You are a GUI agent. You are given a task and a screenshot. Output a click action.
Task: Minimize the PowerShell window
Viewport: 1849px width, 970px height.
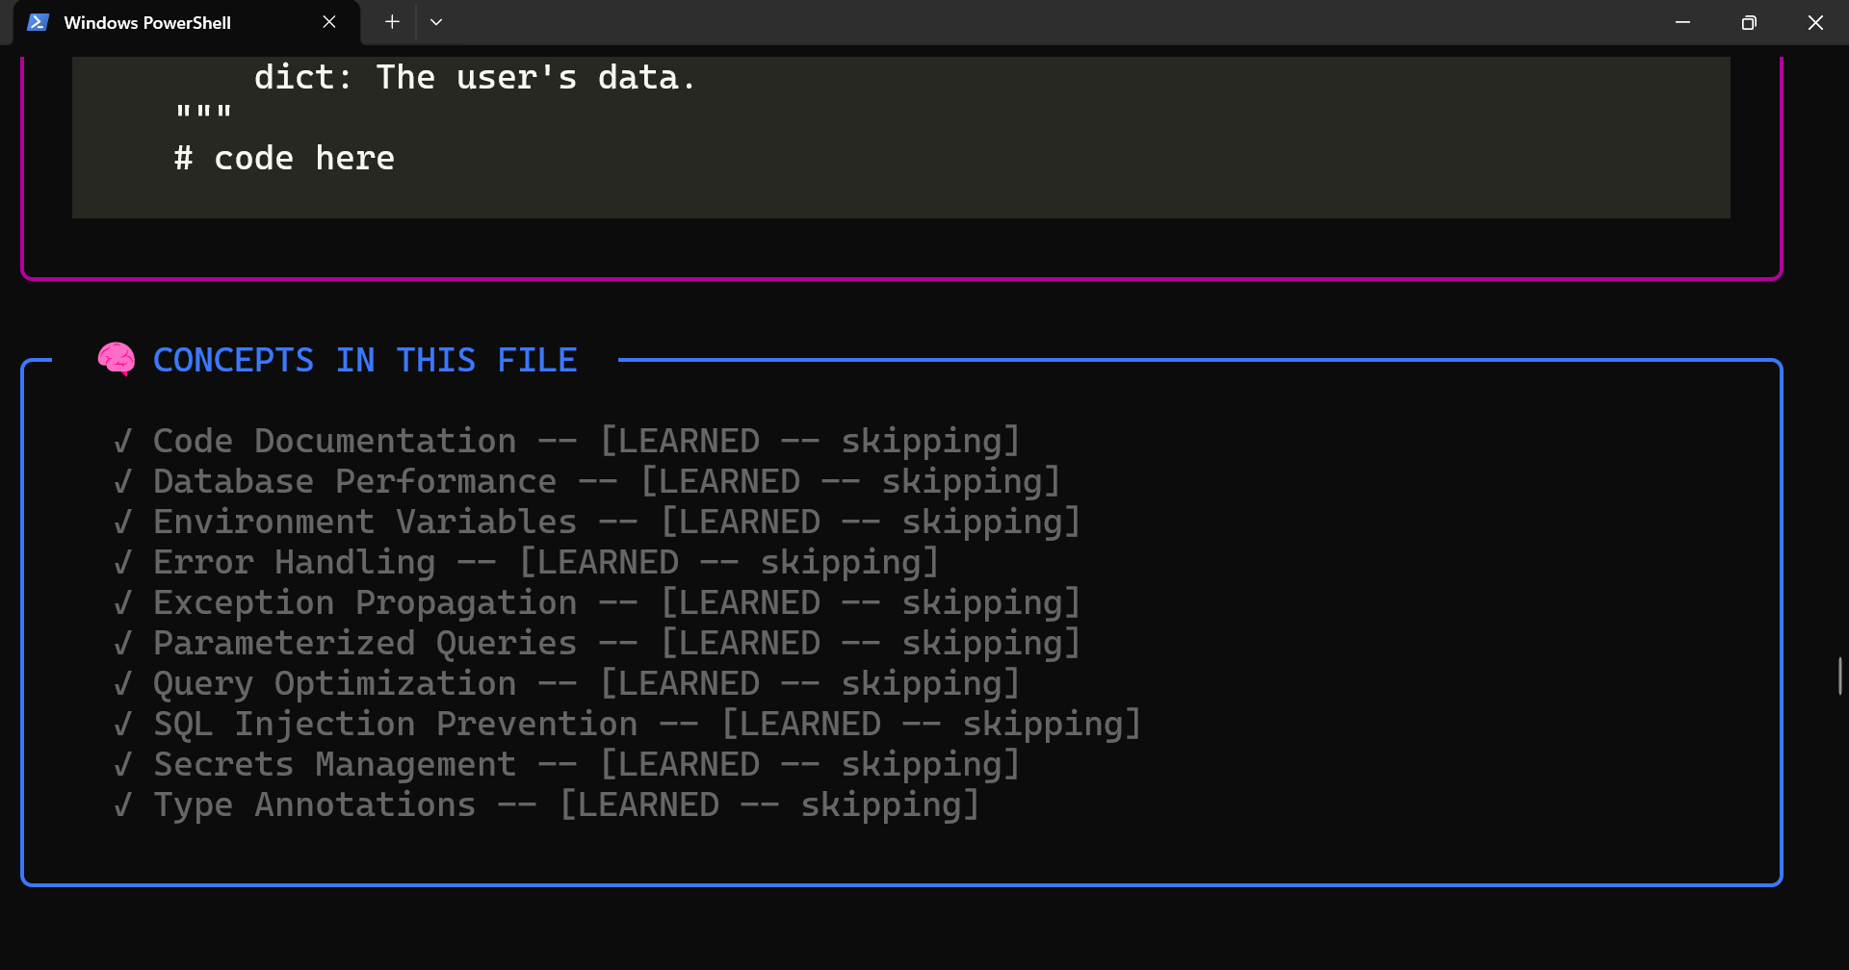click(1682, 22)
